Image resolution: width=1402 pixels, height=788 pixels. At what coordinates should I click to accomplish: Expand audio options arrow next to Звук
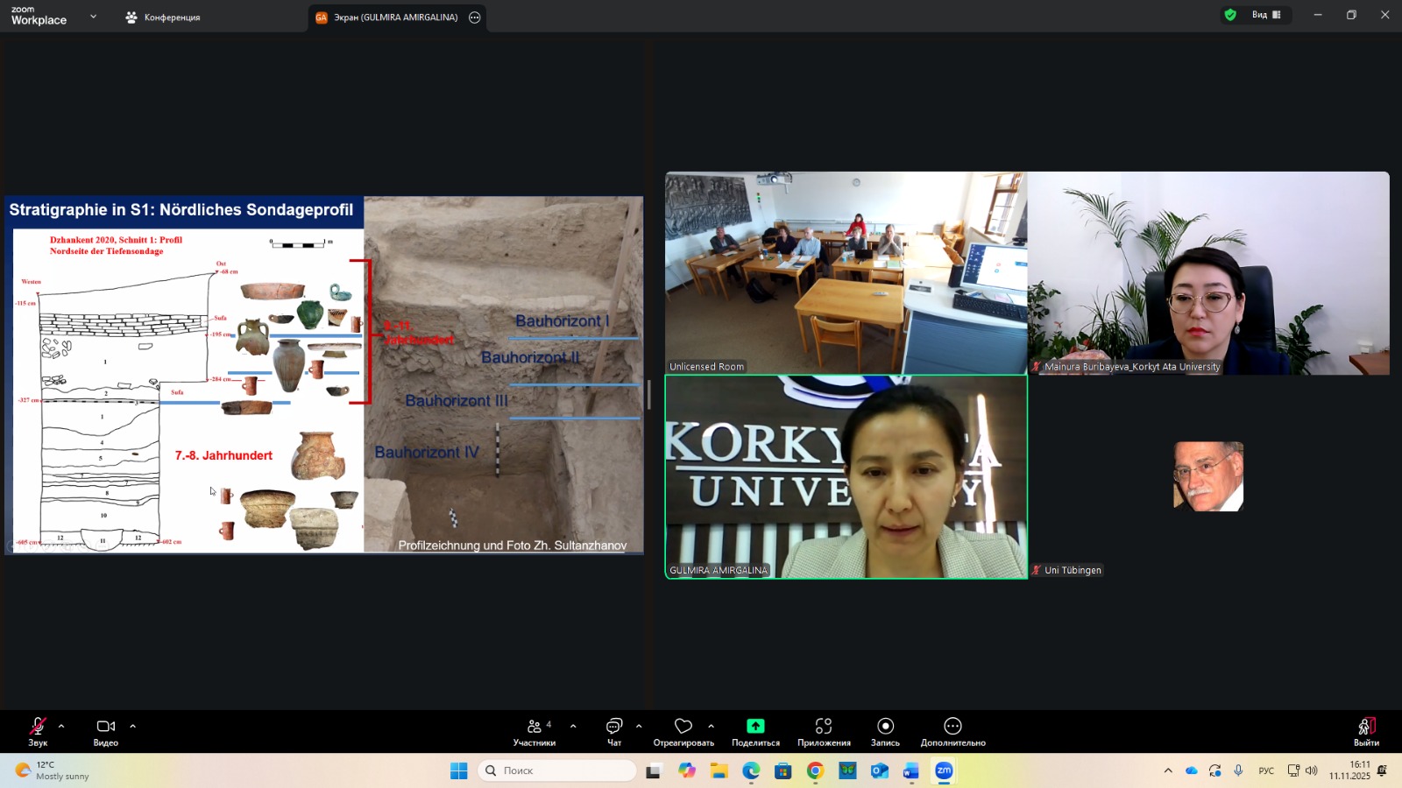(x=61, y=726)
